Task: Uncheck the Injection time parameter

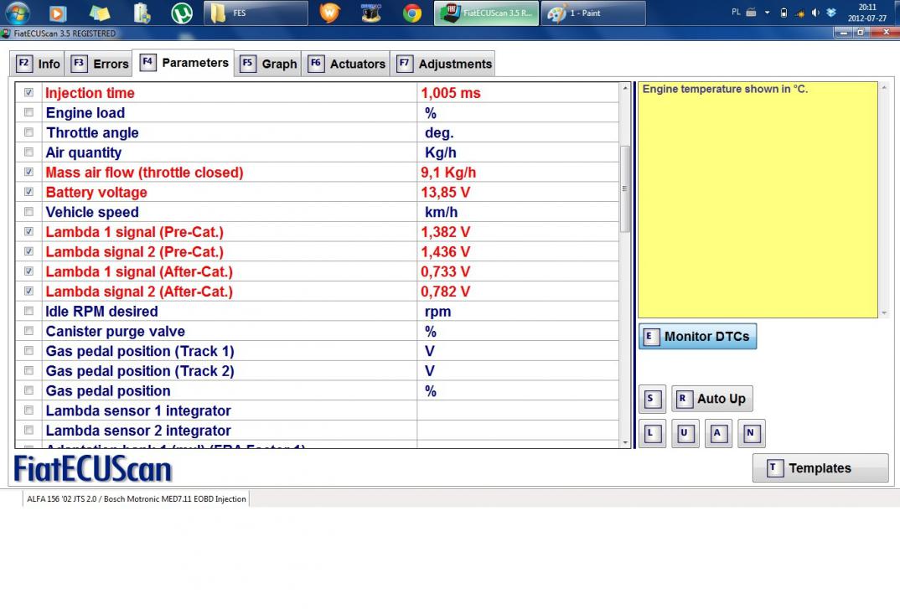Action: (28, 92)
